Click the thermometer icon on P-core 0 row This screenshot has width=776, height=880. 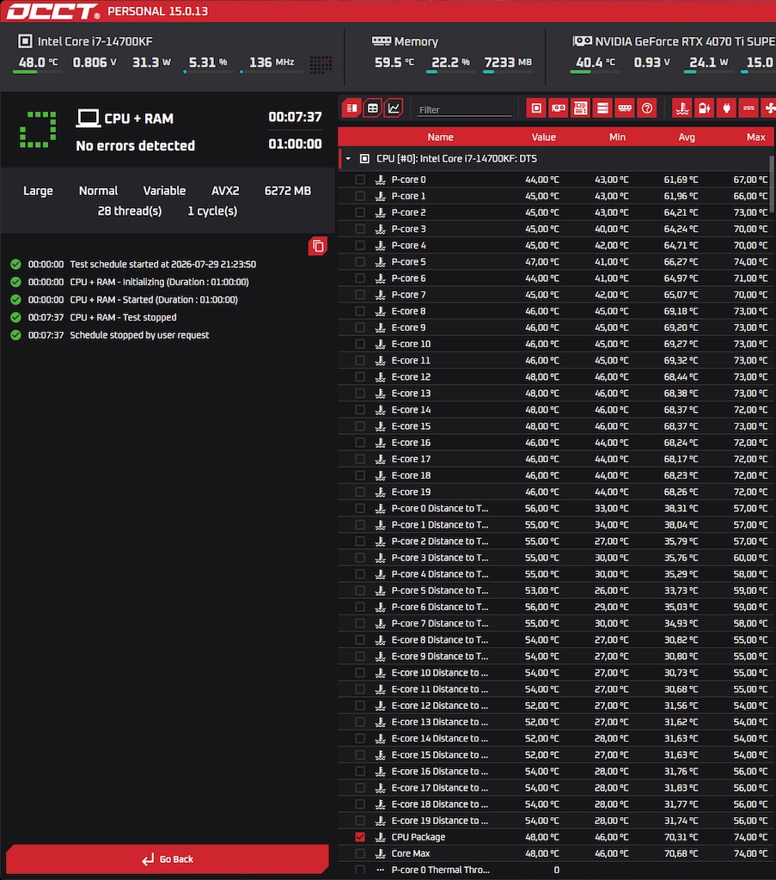click(x=381, y=180)
